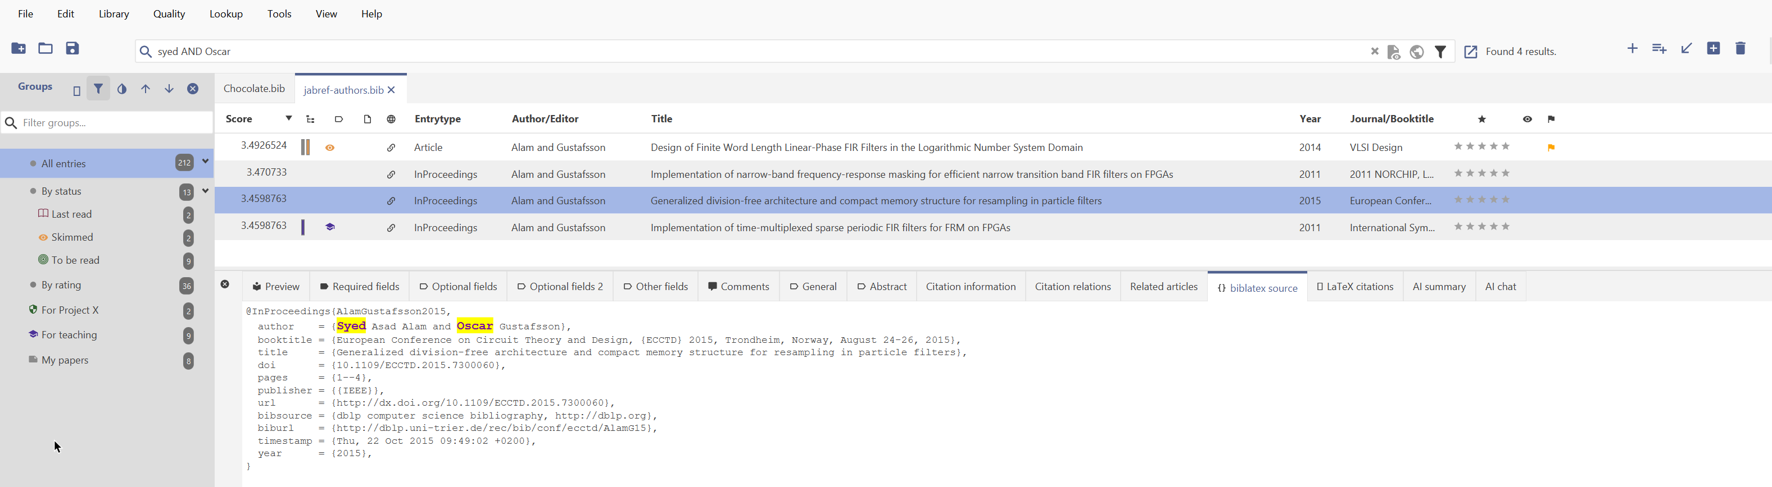Toggle fulltext search in linked files
1772x487 pixels.
[x=1394, y=52]
